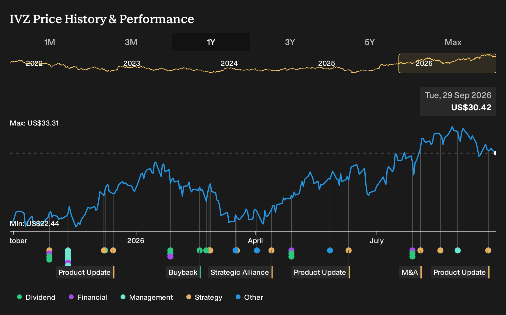Viewport: 506px width, 315px height.
Task: Click the 'Min: US$22.44' label
Action: 34,224
